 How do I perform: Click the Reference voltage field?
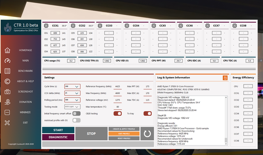point(118,100)
